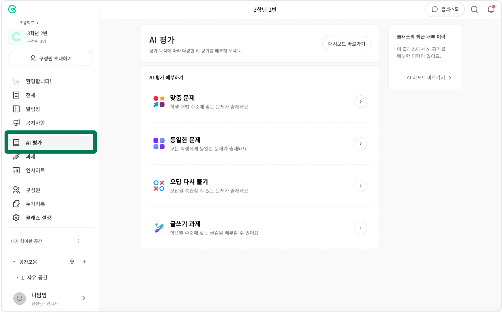Expand the 나담임 profile chevron
This screenshot has width=502, height=313.
[x=84, y=298]
